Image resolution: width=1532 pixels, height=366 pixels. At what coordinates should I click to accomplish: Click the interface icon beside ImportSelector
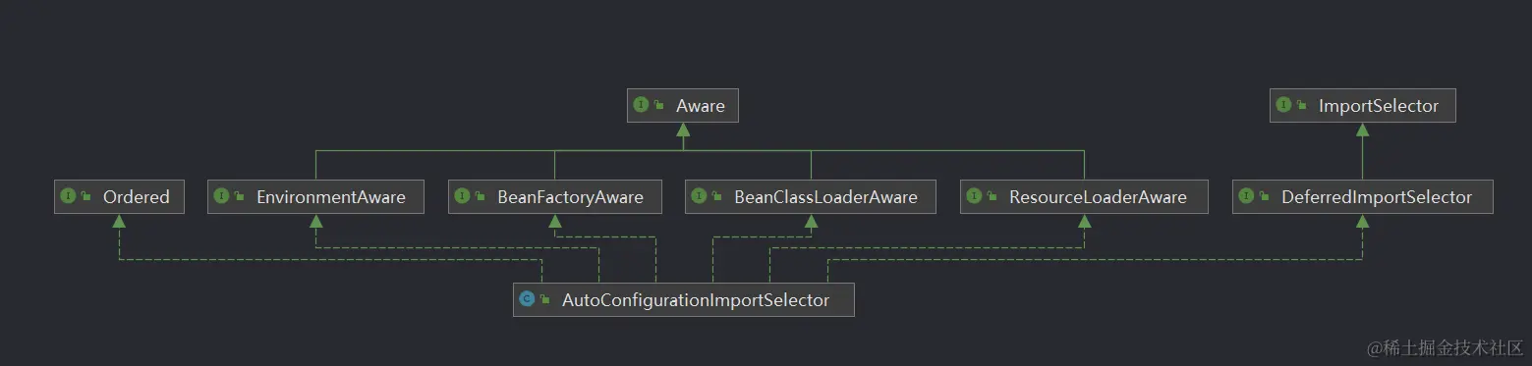click(x=1284, y=105)
